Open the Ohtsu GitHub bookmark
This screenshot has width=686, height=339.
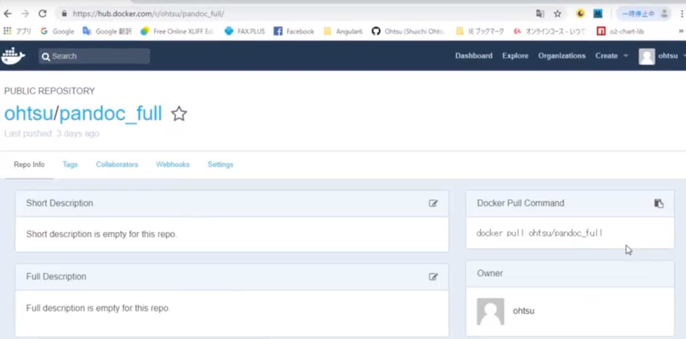point(408,31)
